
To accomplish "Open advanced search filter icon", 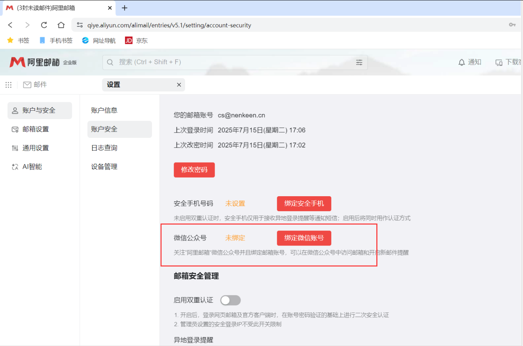I will click(x=359, y=62).
